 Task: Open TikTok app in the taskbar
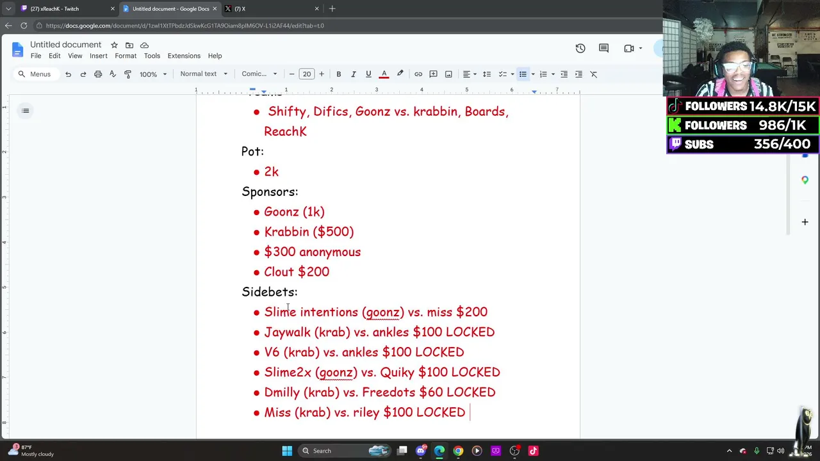click(x=533, y=451)
